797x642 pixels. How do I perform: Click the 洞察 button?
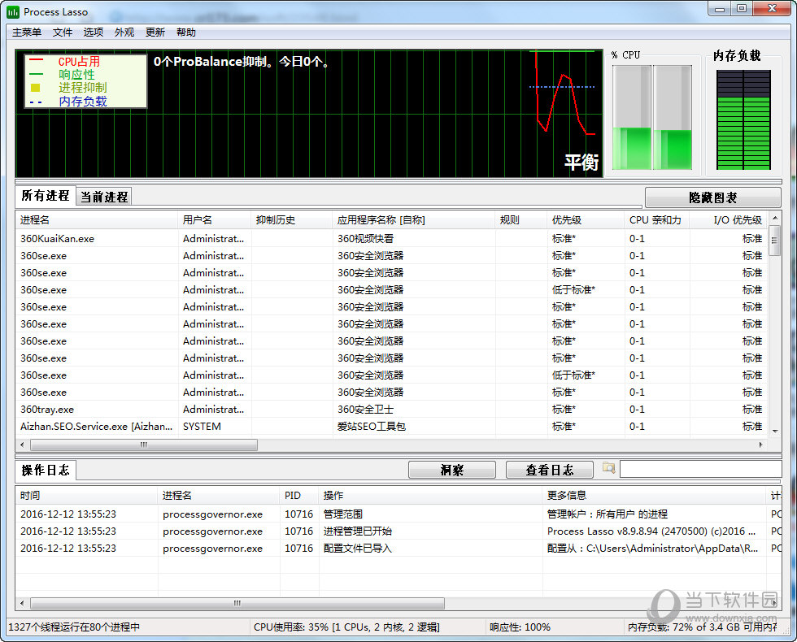(452, 470)
